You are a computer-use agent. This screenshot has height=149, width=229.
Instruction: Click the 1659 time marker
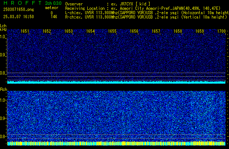coord(200,31)
